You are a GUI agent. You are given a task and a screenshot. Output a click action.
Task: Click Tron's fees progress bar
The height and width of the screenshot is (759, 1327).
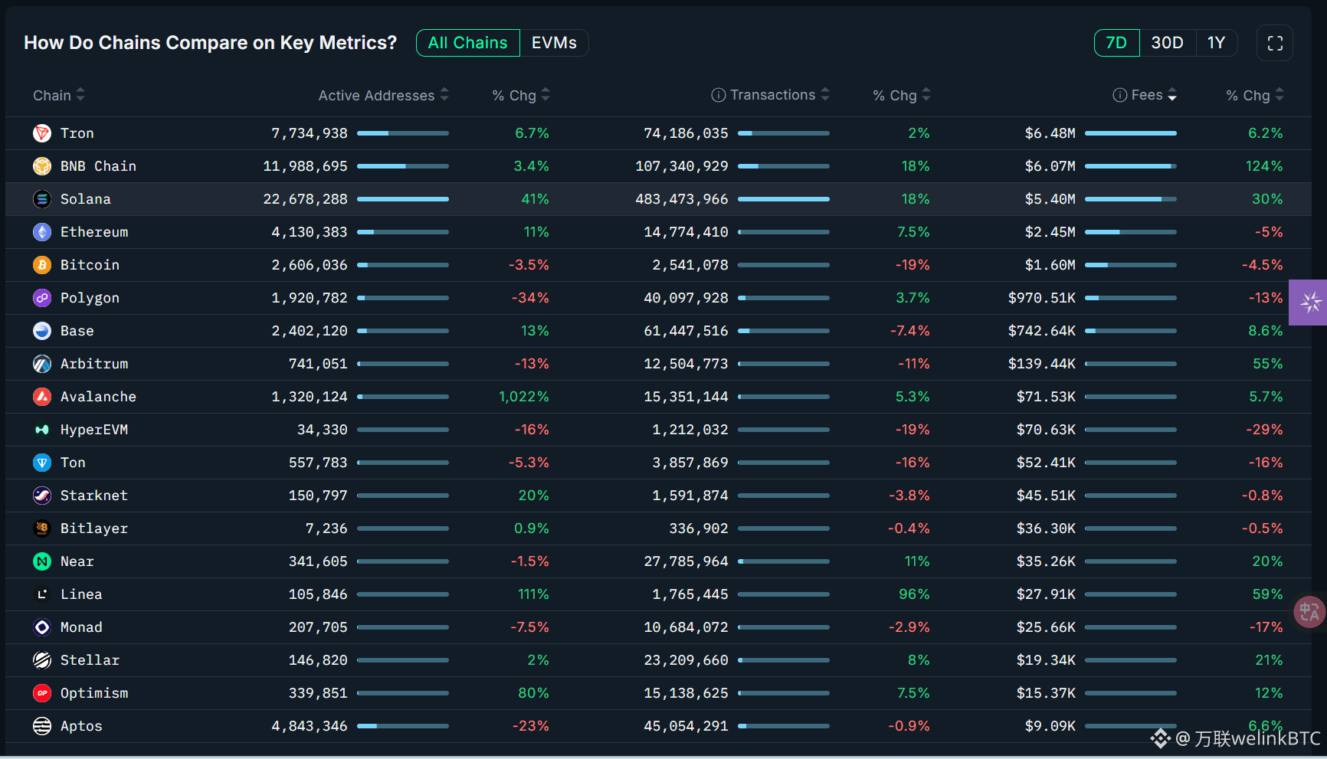(1131, 133)
